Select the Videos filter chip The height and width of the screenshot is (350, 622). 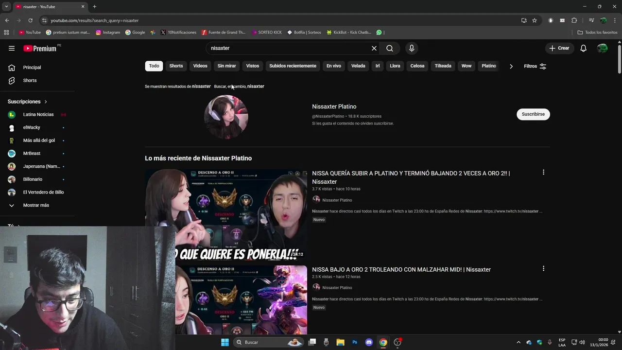point(200,66)
